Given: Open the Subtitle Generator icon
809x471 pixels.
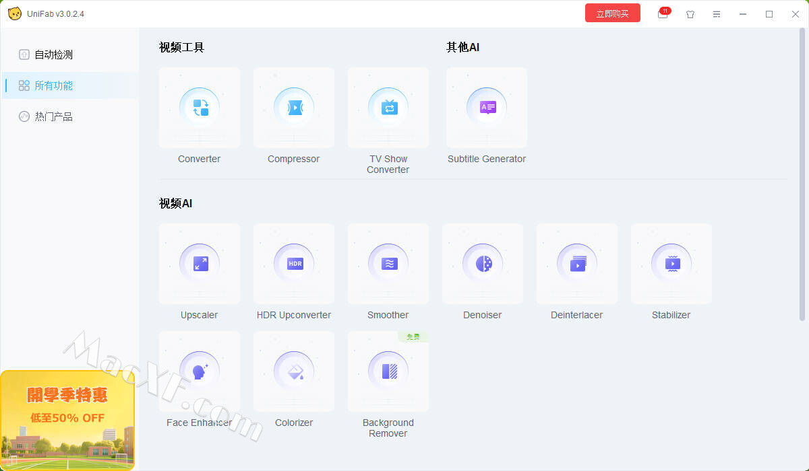Looking at the screenshot, I should (x=487, y=108).
